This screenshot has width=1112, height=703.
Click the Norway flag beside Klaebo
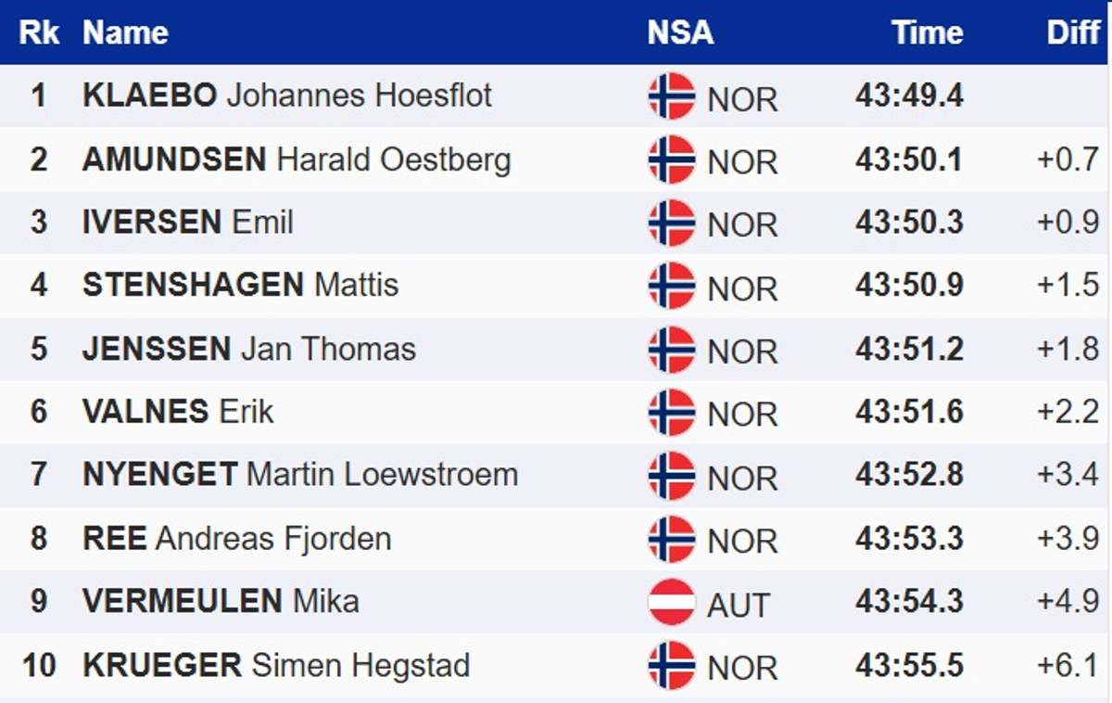(672, 96)
